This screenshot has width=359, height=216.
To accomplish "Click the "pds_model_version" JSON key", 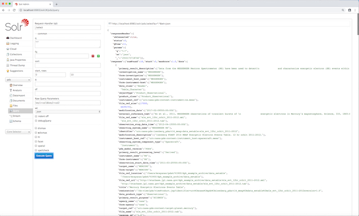I will pos(131,149).
